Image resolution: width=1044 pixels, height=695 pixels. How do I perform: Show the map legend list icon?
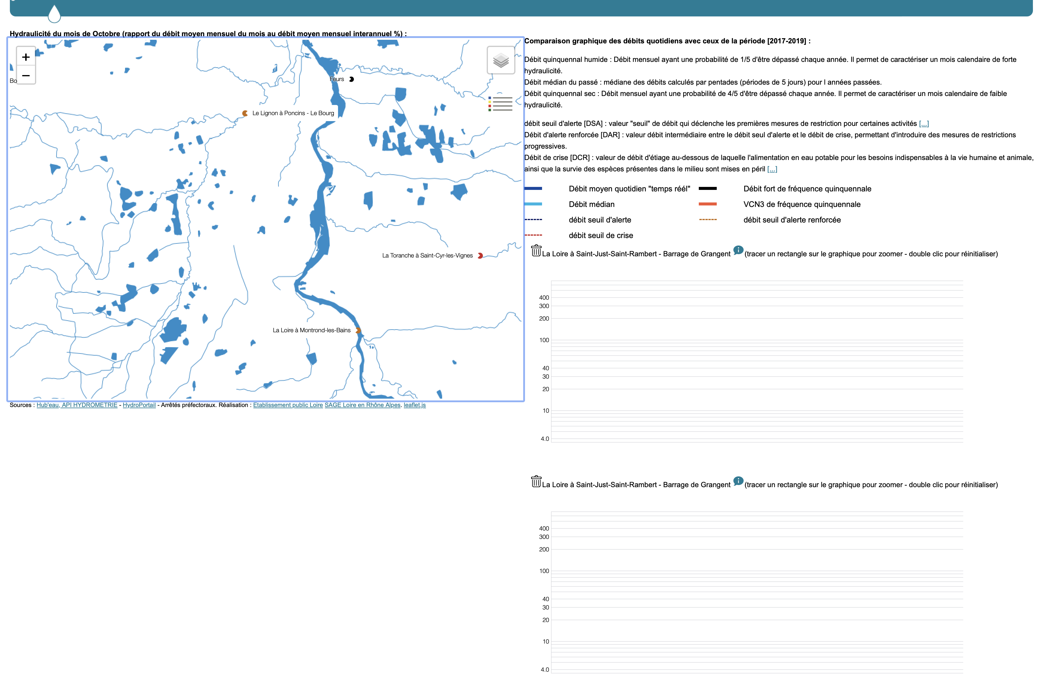click(500, 104)
